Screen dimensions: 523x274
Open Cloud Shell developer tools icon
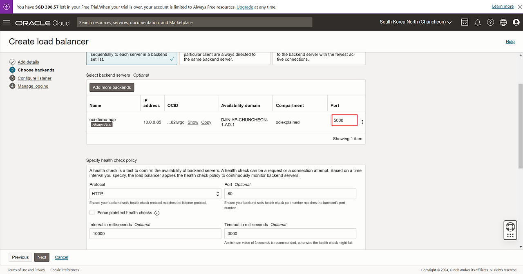(x=465, y=22)
